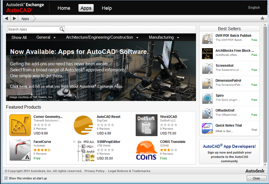Open the DimensionPatrol app icon
Screen dimensions: 269x184
click(207, 84)
